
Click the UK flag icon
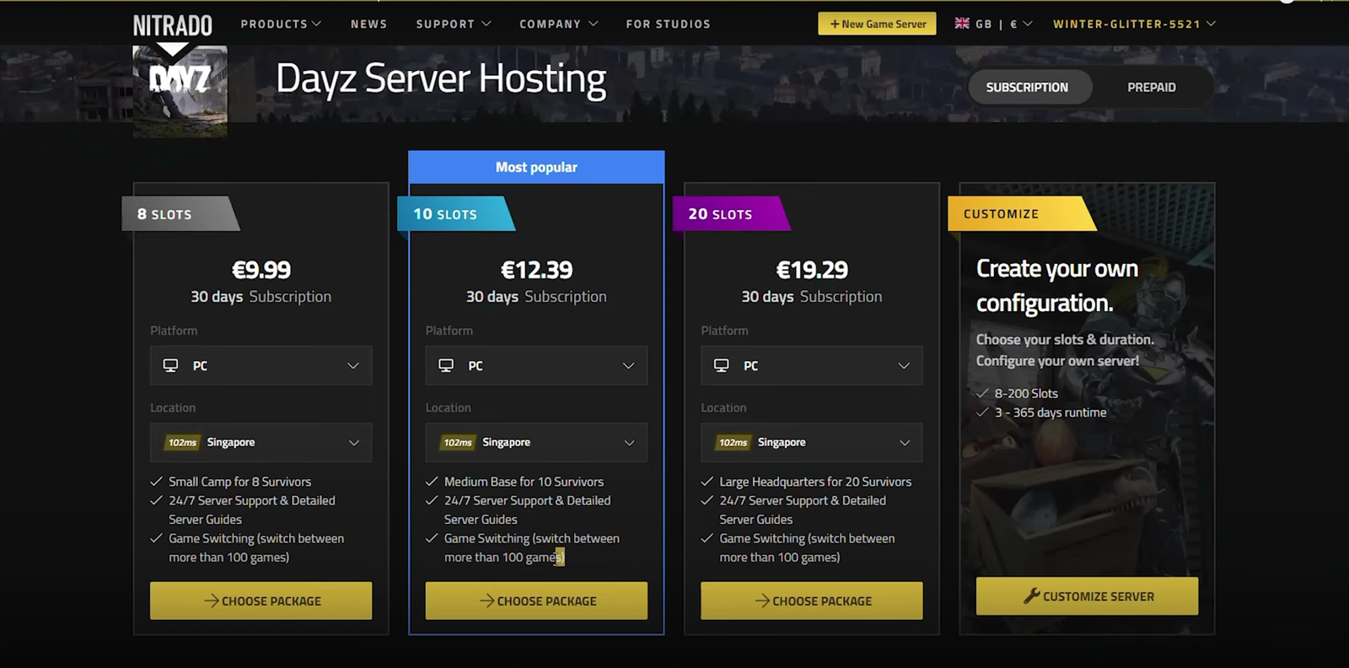(962, 24)
